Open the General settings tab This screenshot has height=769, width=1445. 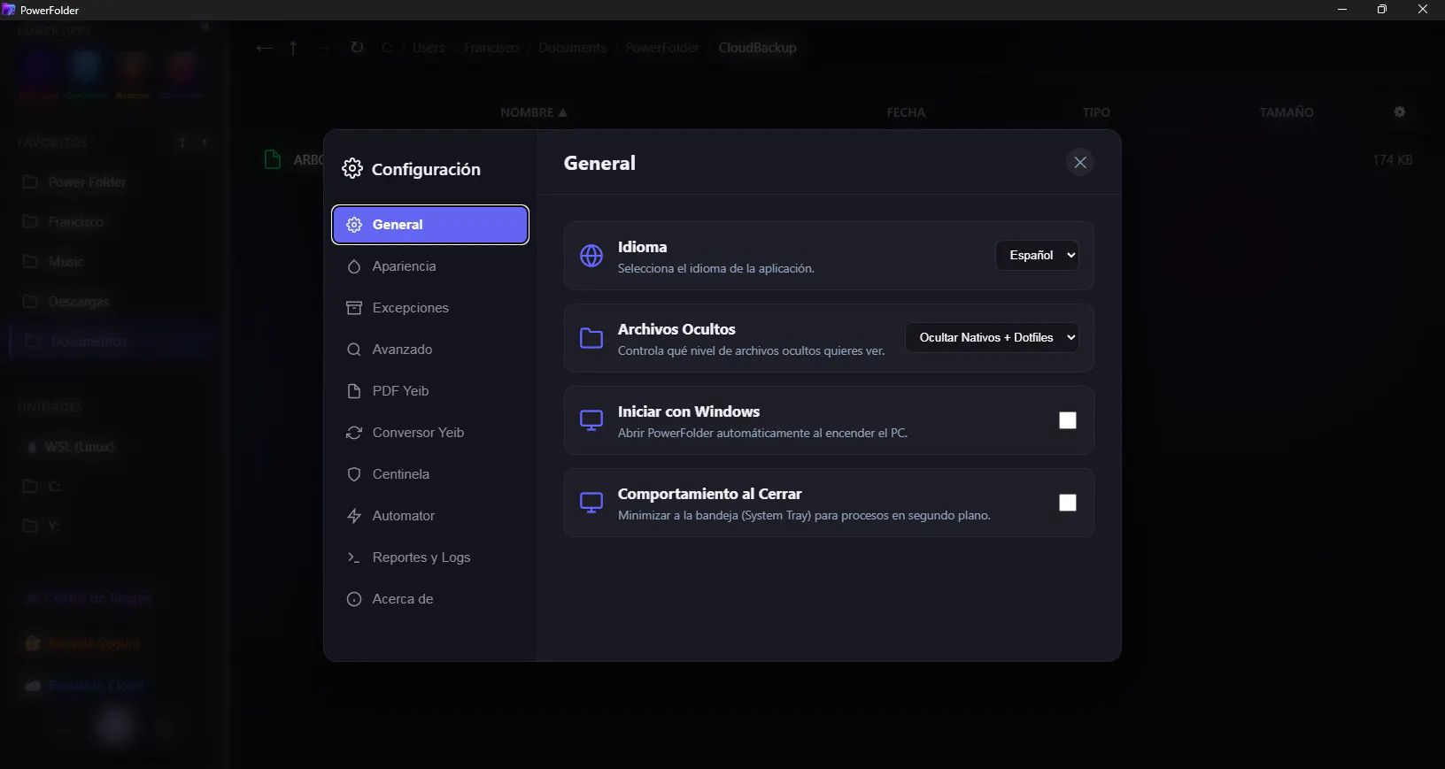(430, 225)
